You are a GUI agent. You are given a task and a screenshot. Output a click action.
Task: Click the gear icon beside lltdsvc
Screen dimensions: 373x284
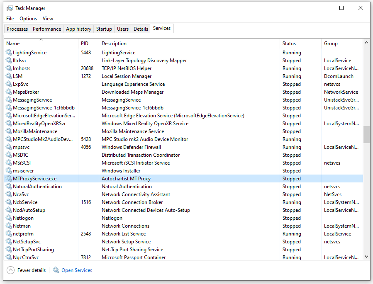pyautogui.click(x=9, y=60)
